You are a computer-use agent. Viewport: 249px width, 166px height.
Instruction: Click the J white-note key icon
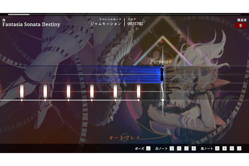coord(186,148)
